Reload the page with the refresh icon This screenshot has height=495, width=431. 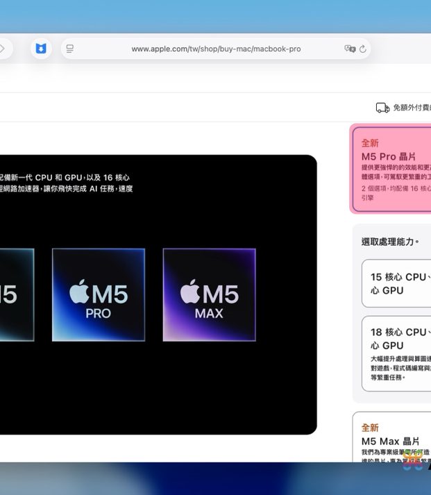tap(363, 49)
